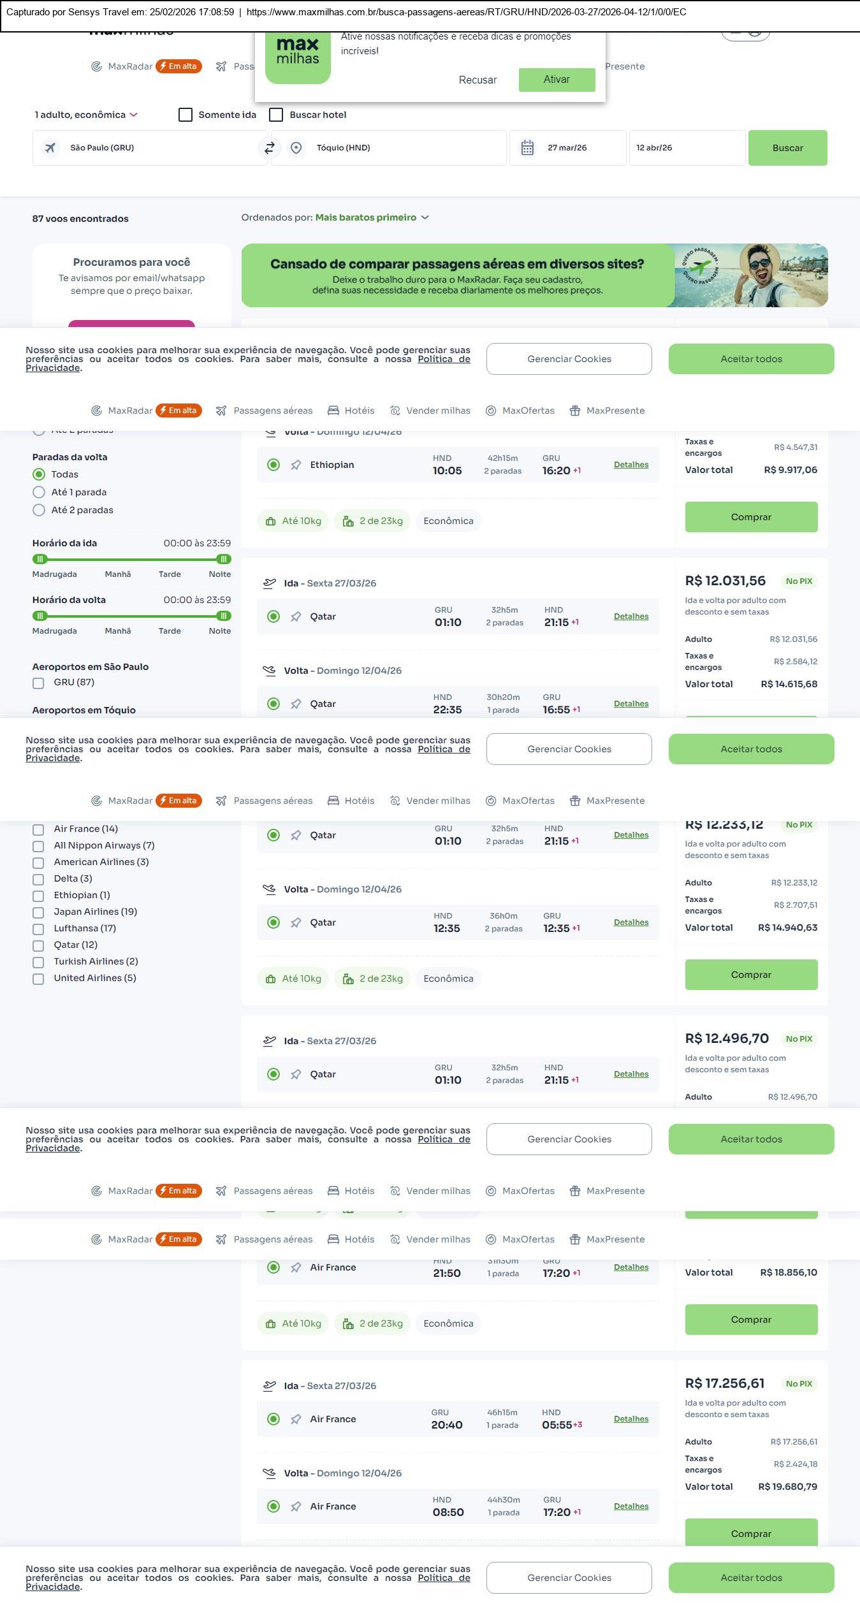Click Ativar to enable notifications
Screen dimensions: 860x1609
click(x=557, y=80)
